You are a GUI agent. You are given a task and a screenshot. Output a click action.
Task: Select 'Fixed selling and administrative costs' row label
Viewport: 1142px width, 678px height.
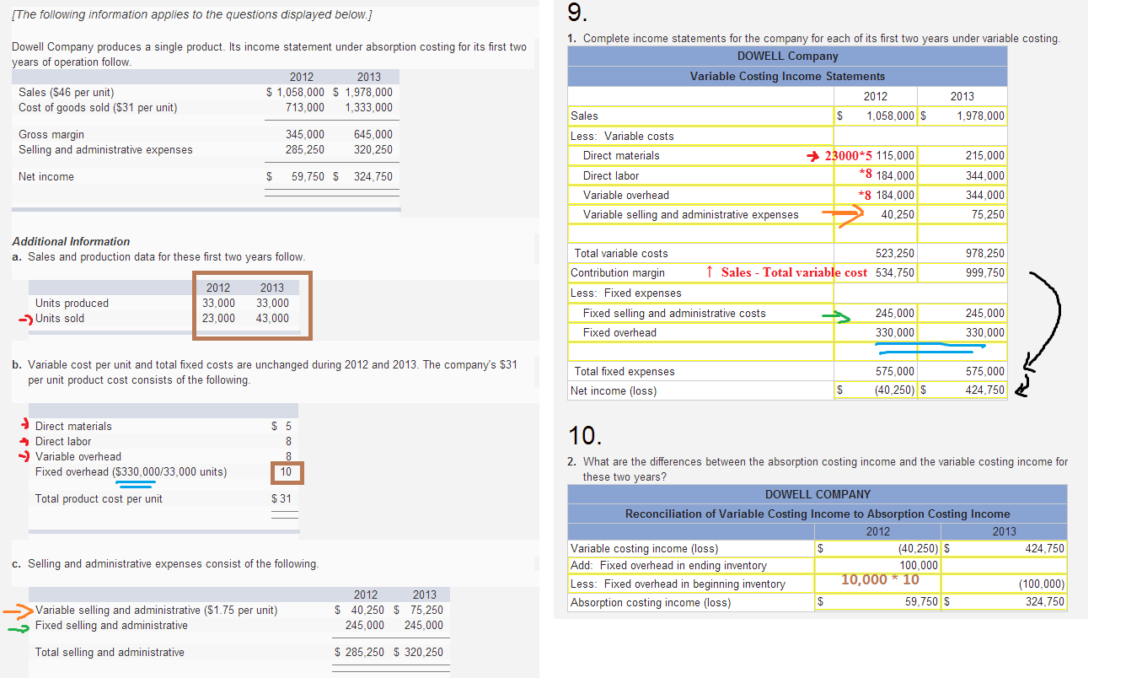674,313
